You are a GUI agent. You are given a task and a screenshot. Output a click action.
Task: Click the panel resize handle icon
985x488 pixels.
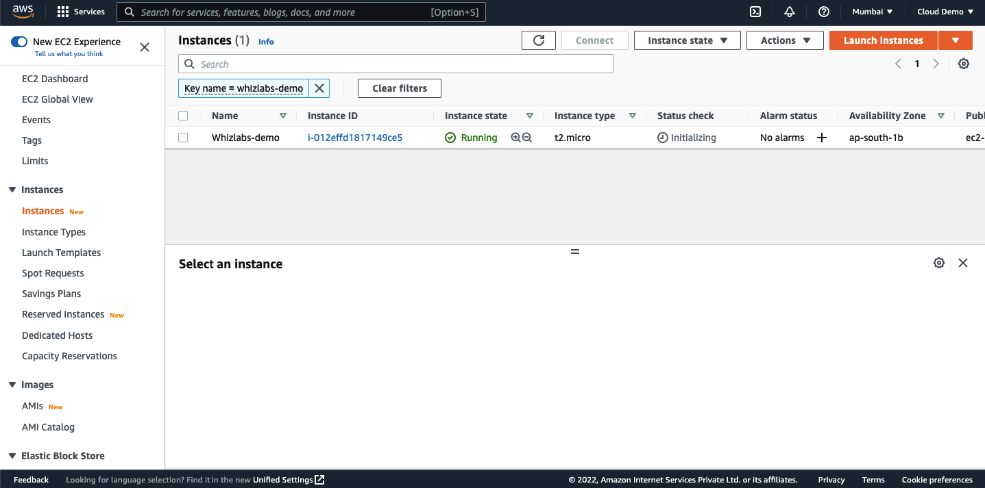click(575, 251)
